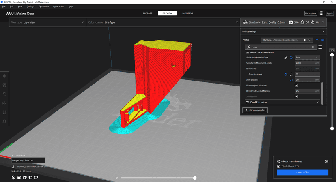Switch to the Prepare tab
Image resolution: width=336 pixels, height=182 pixels.
(147, 13)
